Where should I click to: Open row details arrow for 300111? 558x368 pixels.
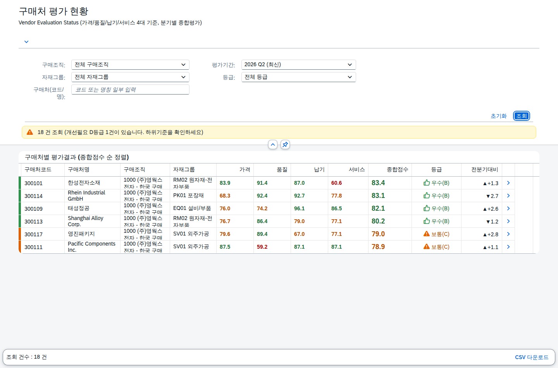tap(508, 247)
